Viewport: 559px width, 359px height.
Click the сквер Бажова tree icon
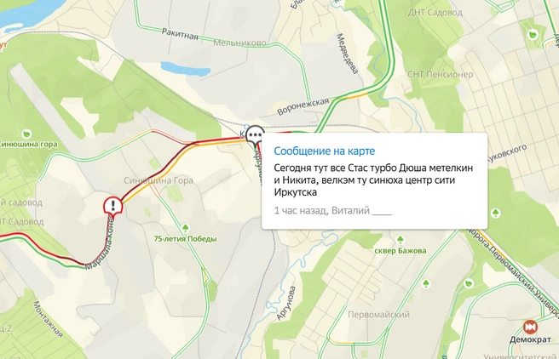click(400, 239)
